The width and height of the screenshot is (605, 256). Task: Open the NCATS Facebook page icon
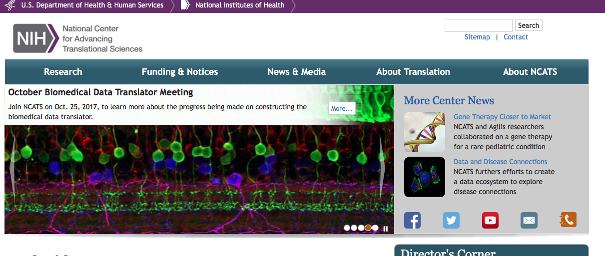click(412, 220)
